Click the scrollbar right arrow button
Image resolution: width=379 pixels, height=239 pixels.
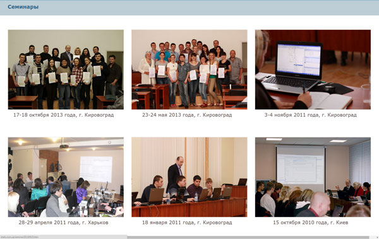376,237
